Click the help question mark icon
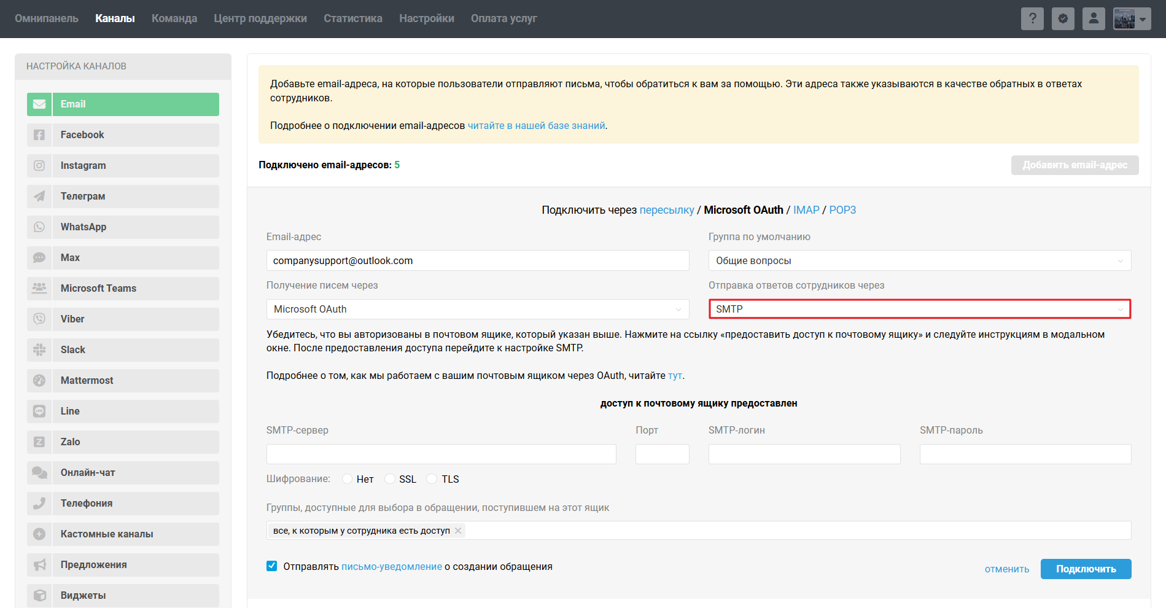1166x608 pixels. click(1032, 18)
